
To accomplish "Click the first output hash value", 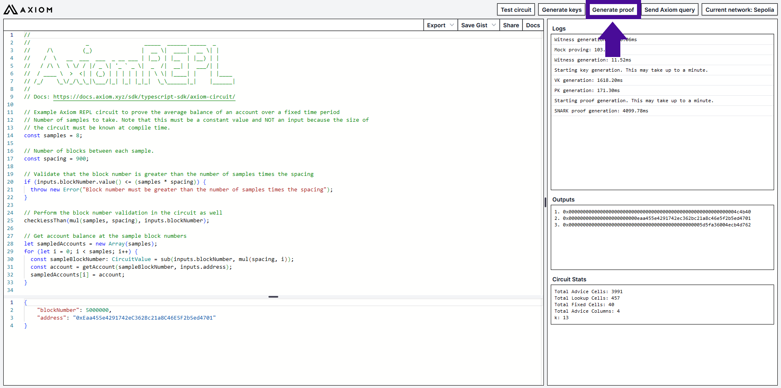I will pyautogui.click(x=657, y=212).
